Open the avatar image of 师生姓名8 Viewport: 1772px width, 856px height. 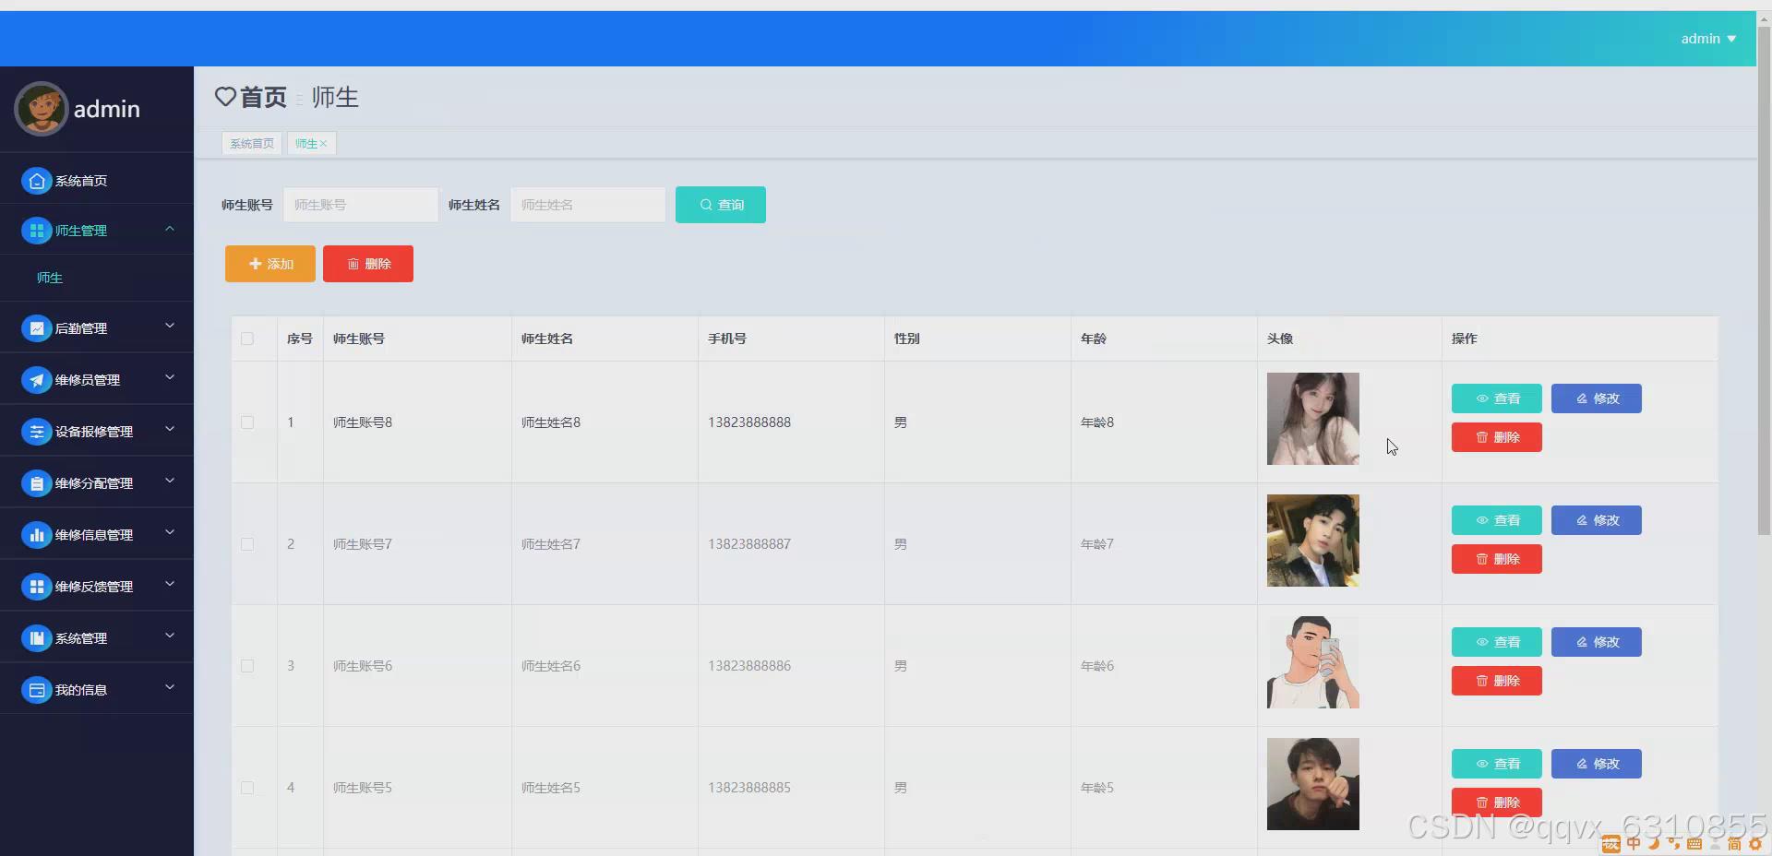[x=1313, y=419]
